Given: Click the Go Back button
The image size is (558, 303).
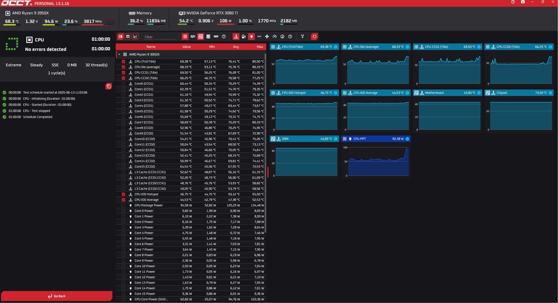Looking at the screenshot, I should (x=56, y=296).
